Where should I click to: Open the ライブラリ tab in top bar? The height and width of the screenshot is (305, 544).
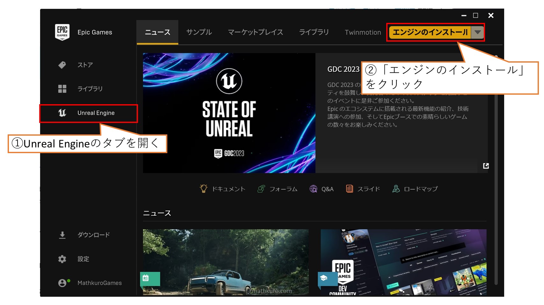coord(314,32)
